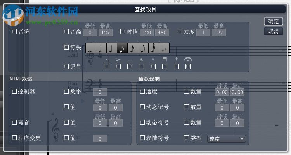Viewport: 291px width, 155px height.
Task: Check the down-bow marking box
Action: [165, 66]
